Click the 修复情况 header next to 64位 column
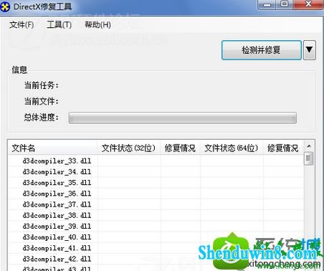Screen dimensions: 324x271 click(x=283, y=148)
